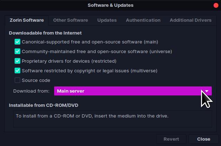221x146 pixels.
Task: Click the 'Downloadable from the Internet' heading
Action: (45, 33)
